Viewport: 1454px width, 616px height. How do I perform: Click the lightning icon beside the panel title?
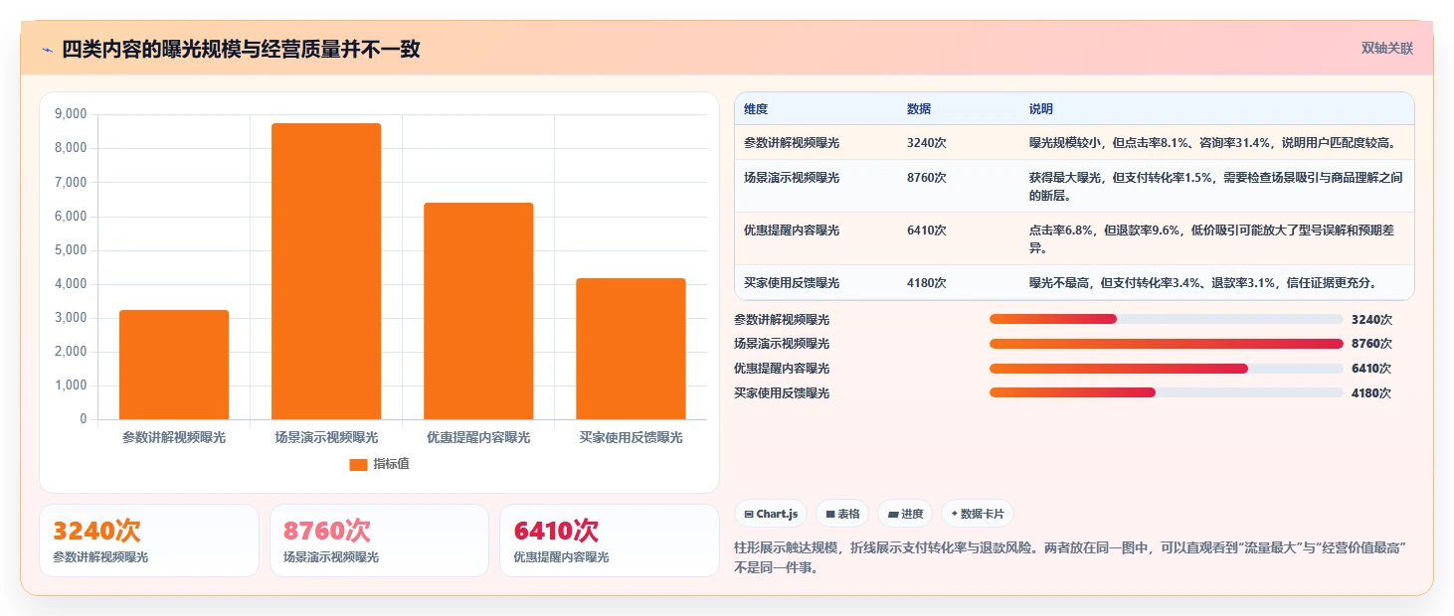point(48,50)
